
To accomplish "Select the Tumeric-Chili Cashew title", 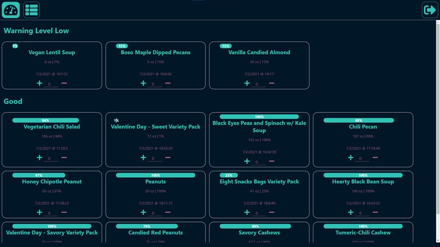I will (x=363, y=233).
